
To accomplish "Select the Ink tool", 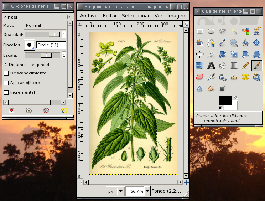I will tap(222, 77).
